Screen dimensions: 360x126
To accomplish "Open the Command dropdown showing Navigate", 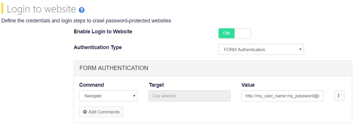I will pos(108,96).
